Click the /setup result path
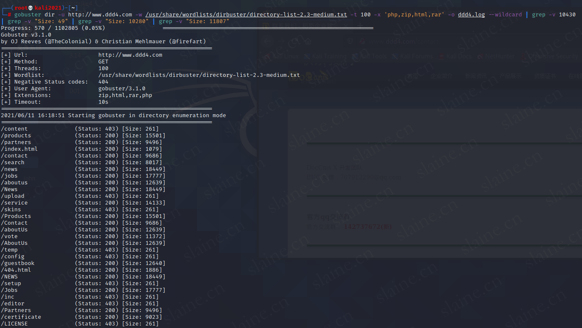Screen dimensions: 582x328 point(11,283)
